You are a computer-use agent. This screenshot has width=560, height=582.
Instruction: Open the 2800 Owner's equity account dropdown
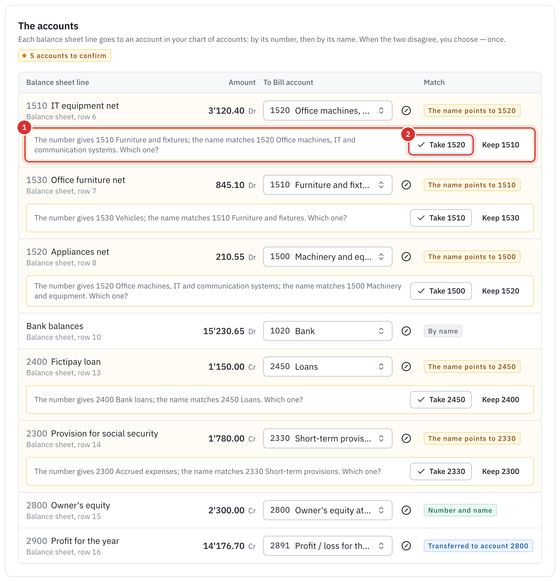click(327, 510)
